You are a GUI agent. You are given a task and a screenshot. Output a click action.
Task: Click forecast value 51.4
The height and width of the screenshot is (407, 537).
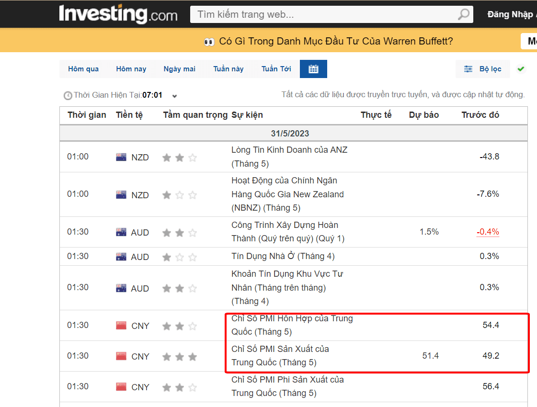[431, 356]
